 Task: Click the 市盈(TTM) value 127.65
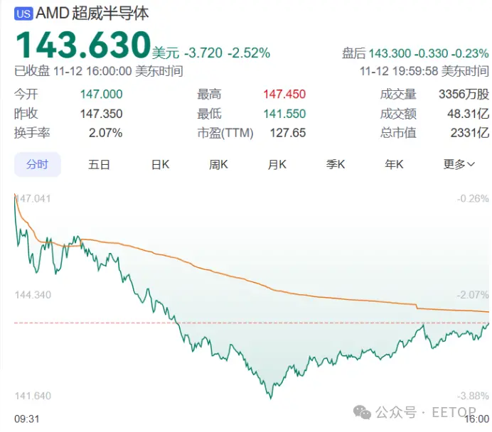pyautogui.click(x=288, y=133)
